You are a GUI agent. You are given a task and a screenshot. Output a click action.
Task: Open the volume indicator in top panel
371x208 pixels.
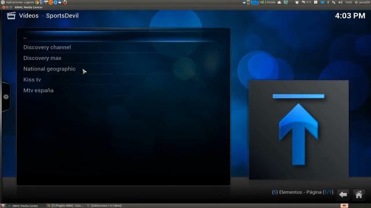point(340,2)
